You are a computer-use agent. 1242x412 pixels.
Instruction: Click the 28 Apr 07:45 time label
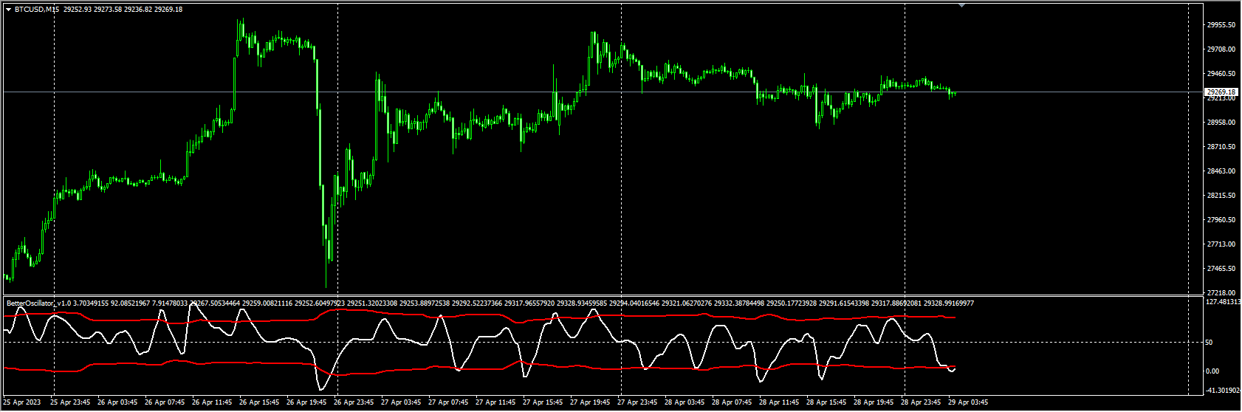732,402
